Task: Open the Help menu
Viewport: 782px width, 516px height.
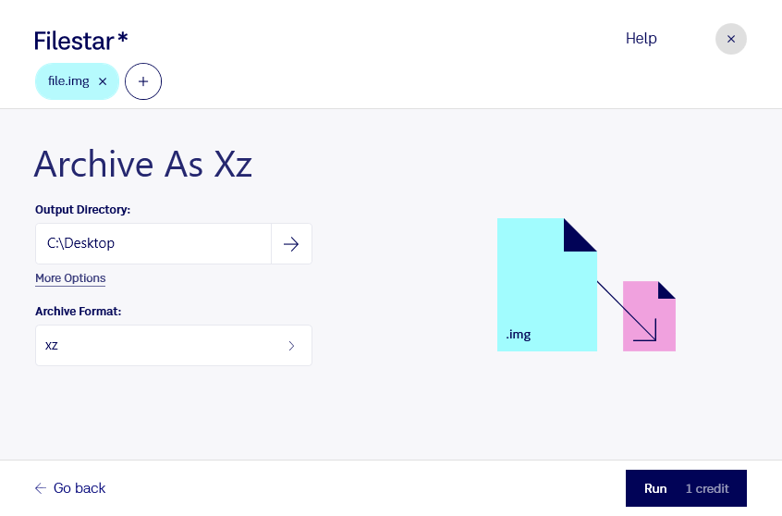Action: point(641,39)
